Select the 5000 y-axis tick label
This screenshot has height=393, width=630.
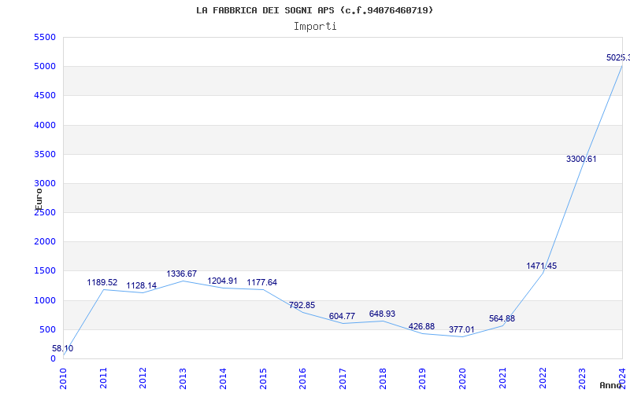click(45, 66)
